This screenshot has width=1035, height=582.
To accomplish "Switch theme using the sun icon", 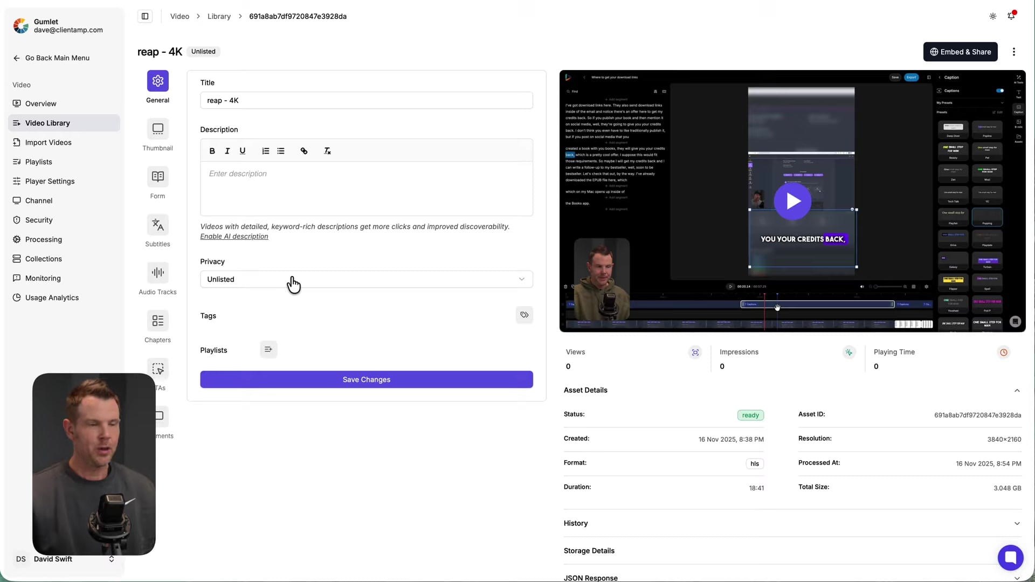I will click(x=992, y=16).
